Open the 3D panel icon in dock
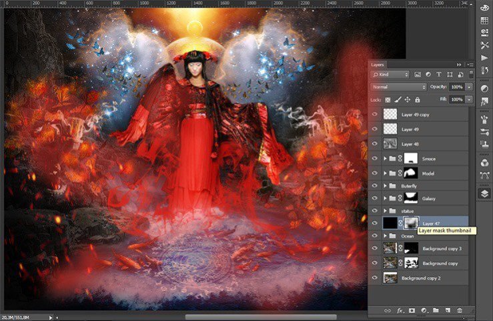This screenshot has width=493, height=321. [484, 33]
